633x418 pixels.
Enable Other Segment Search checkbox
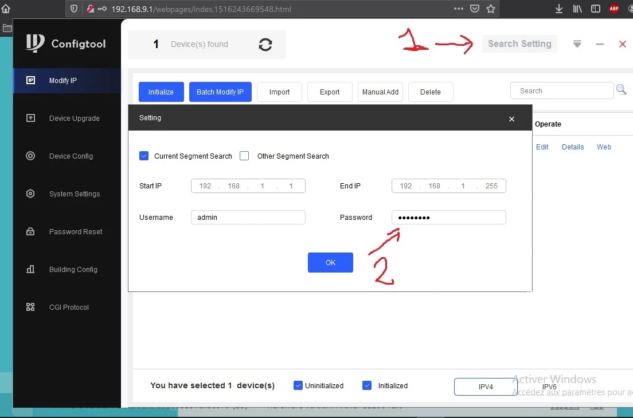coord(244,156)
